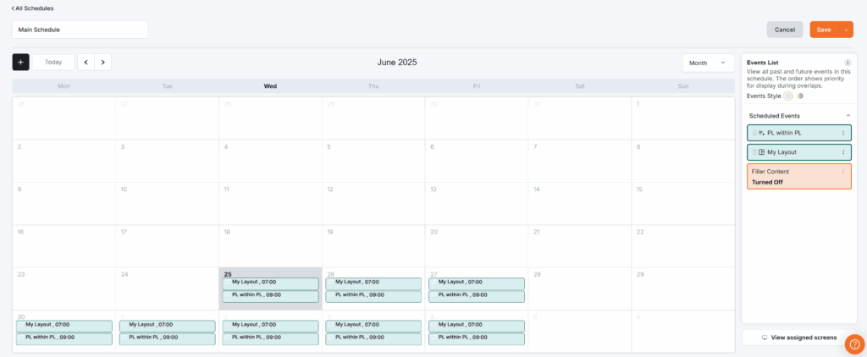The height and width of the screenshot is (357, 867).
Task: Open Save button dropdown arrow
Action: point(846,30)
